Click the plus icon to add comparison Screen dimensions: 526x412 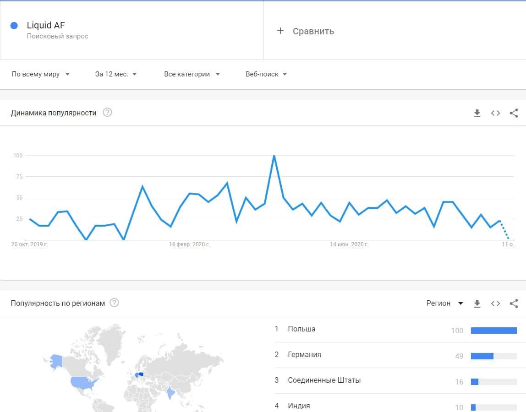coord(280,31)
